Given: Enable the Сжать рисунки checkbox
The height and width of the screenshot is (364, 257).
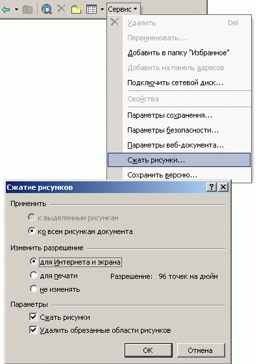Looking at the screenshot, I should click(33, 317).
